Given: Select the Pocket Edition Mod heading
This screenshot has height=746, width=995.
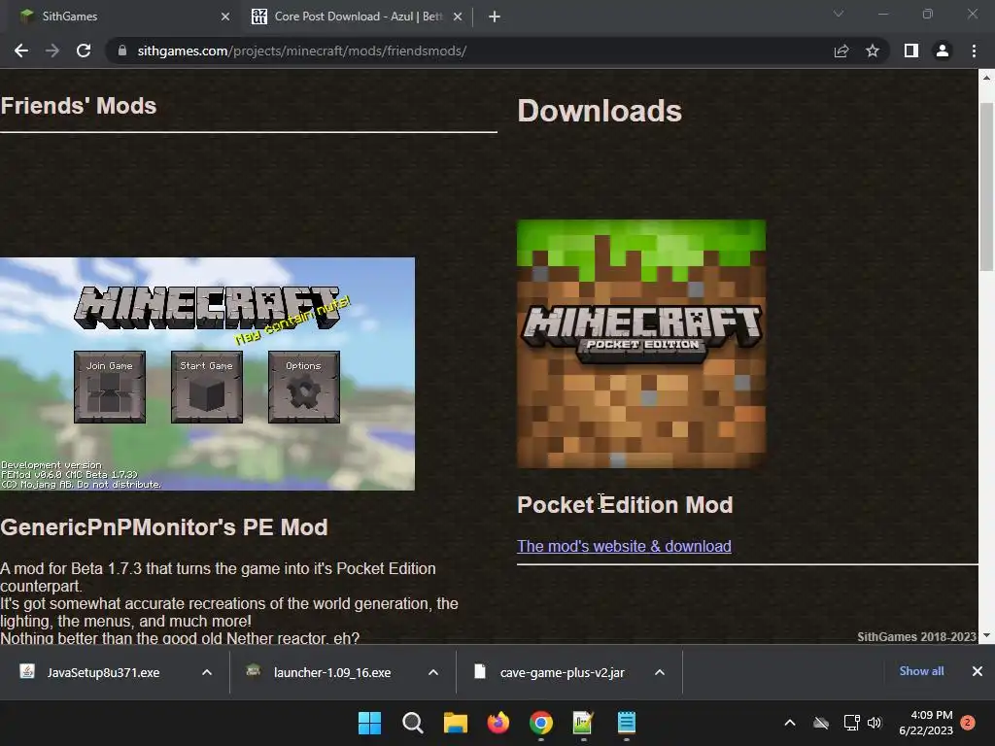Looking at the screenshot, I should (625, 505).
